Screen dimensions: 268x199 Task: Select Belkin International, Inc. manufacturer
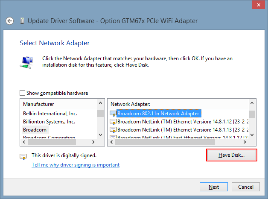(50, 114)
